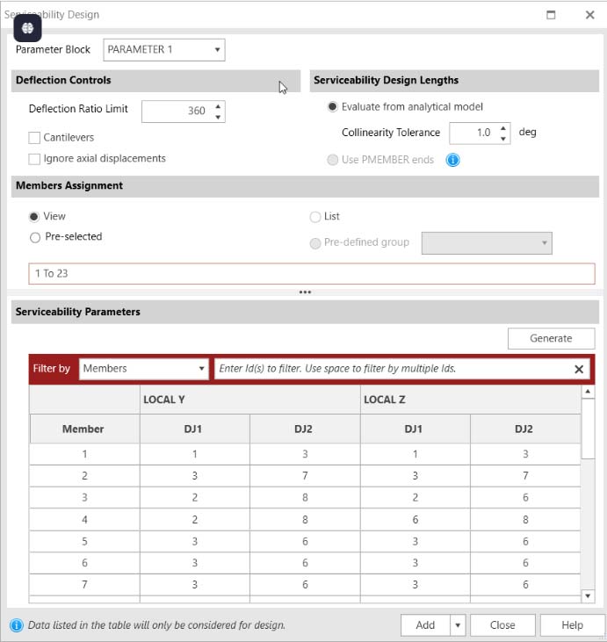Decrease the Deflection Ratio Limit value

point(218,117)
